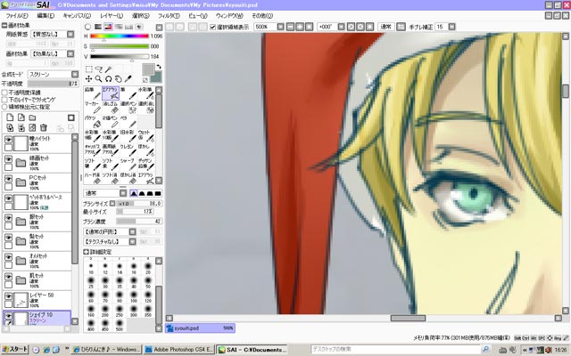Show the color wheel panel
This screenshot has height=356, width=571.
coord(87,27)
